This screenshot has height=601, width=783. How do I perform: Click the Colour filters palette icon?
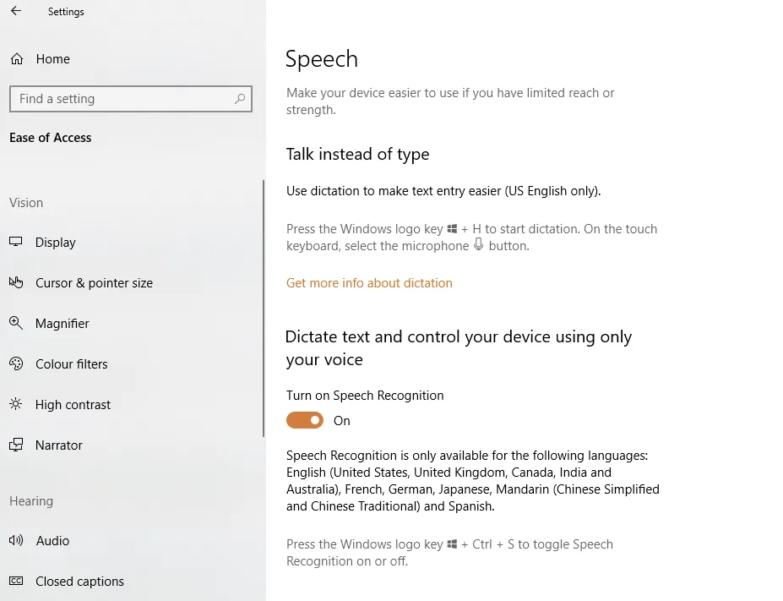tap(16, 363)
